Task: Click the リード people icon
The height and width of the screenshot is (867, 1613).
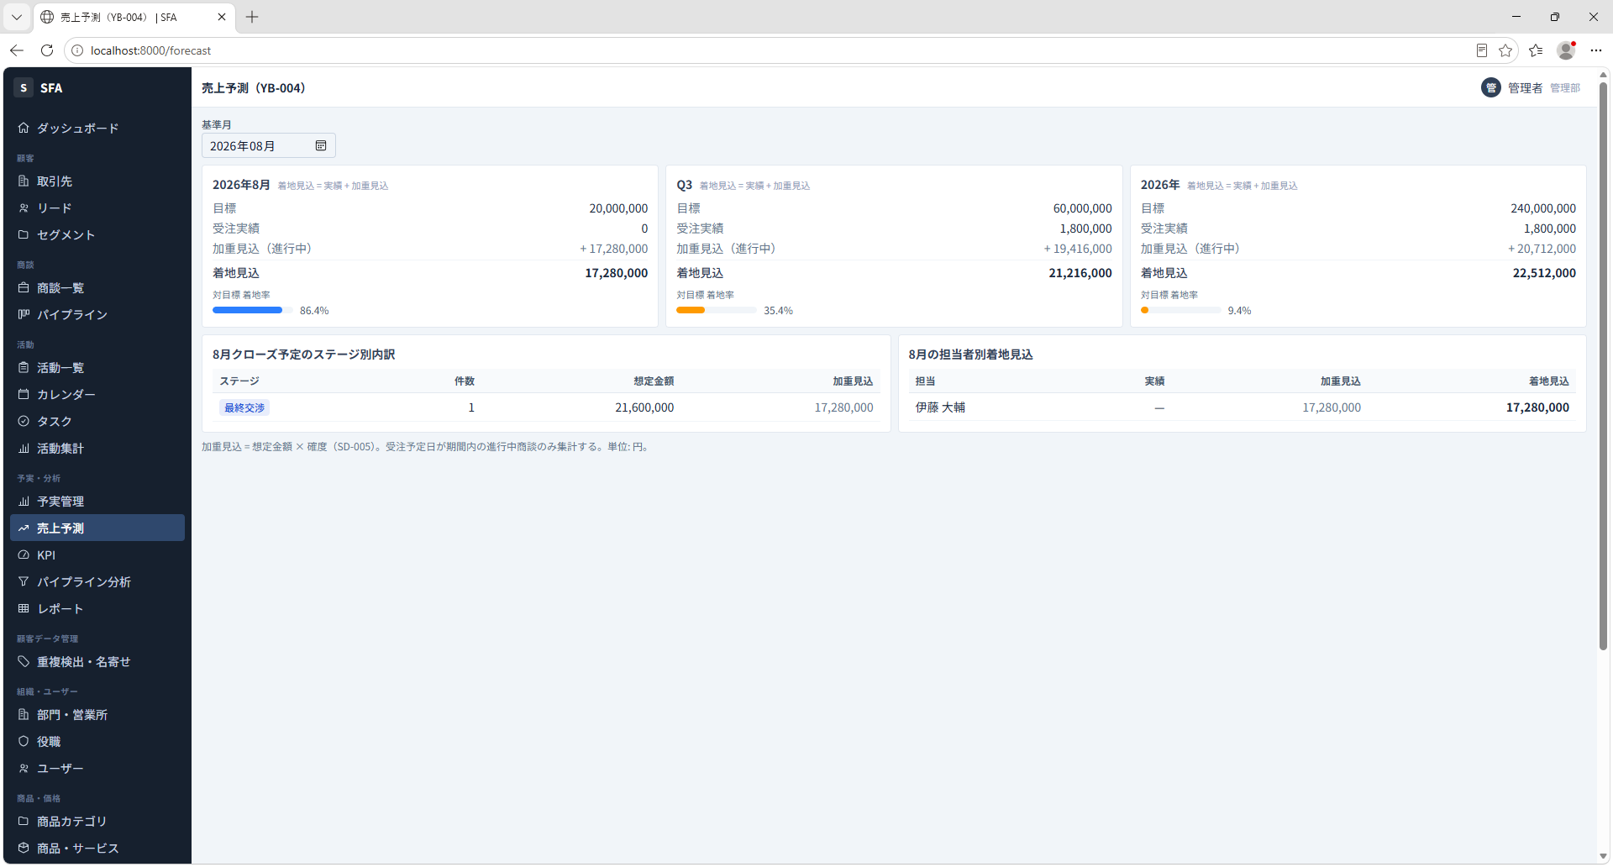Action: pyautogui.click(x=24, y=208)
